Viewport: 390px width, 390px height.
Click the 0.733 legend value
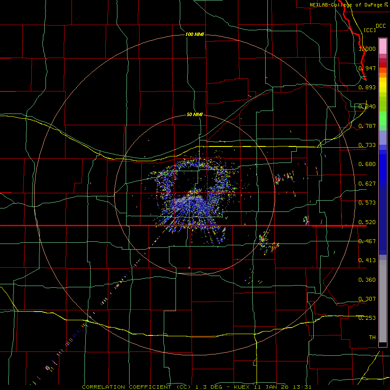point(367,145)
